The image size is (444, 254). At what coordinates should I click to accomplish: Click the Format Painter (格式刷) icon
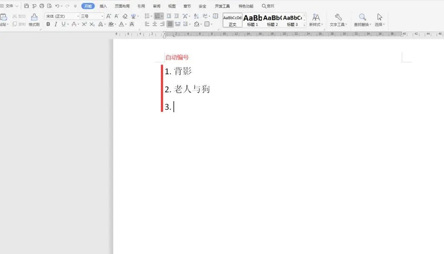click(34, 19)
